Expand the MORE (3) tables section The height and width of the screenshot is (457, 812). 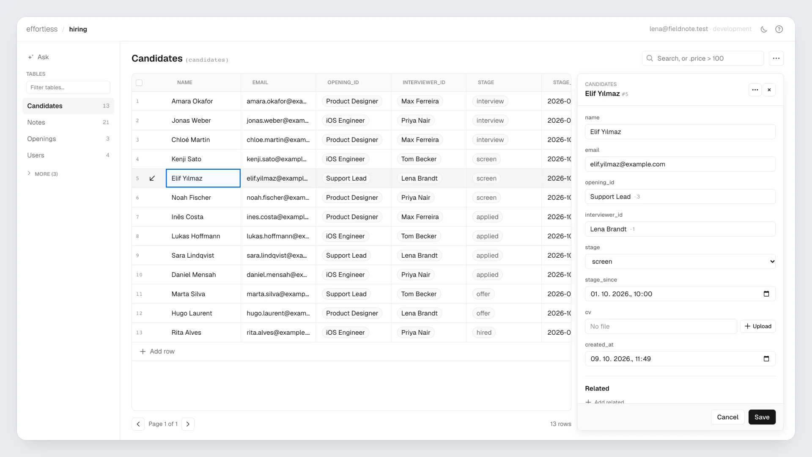point(42,174)
